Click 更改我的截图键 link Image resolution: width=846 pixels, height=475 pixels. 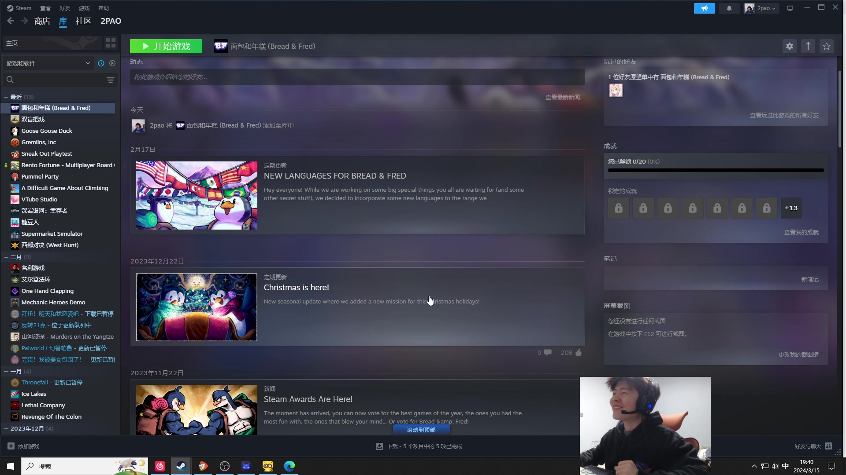tap(798, 354)
